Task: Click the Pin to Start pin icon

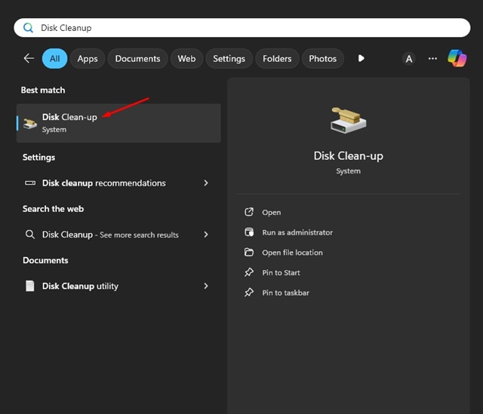Action: click(249, 272)
